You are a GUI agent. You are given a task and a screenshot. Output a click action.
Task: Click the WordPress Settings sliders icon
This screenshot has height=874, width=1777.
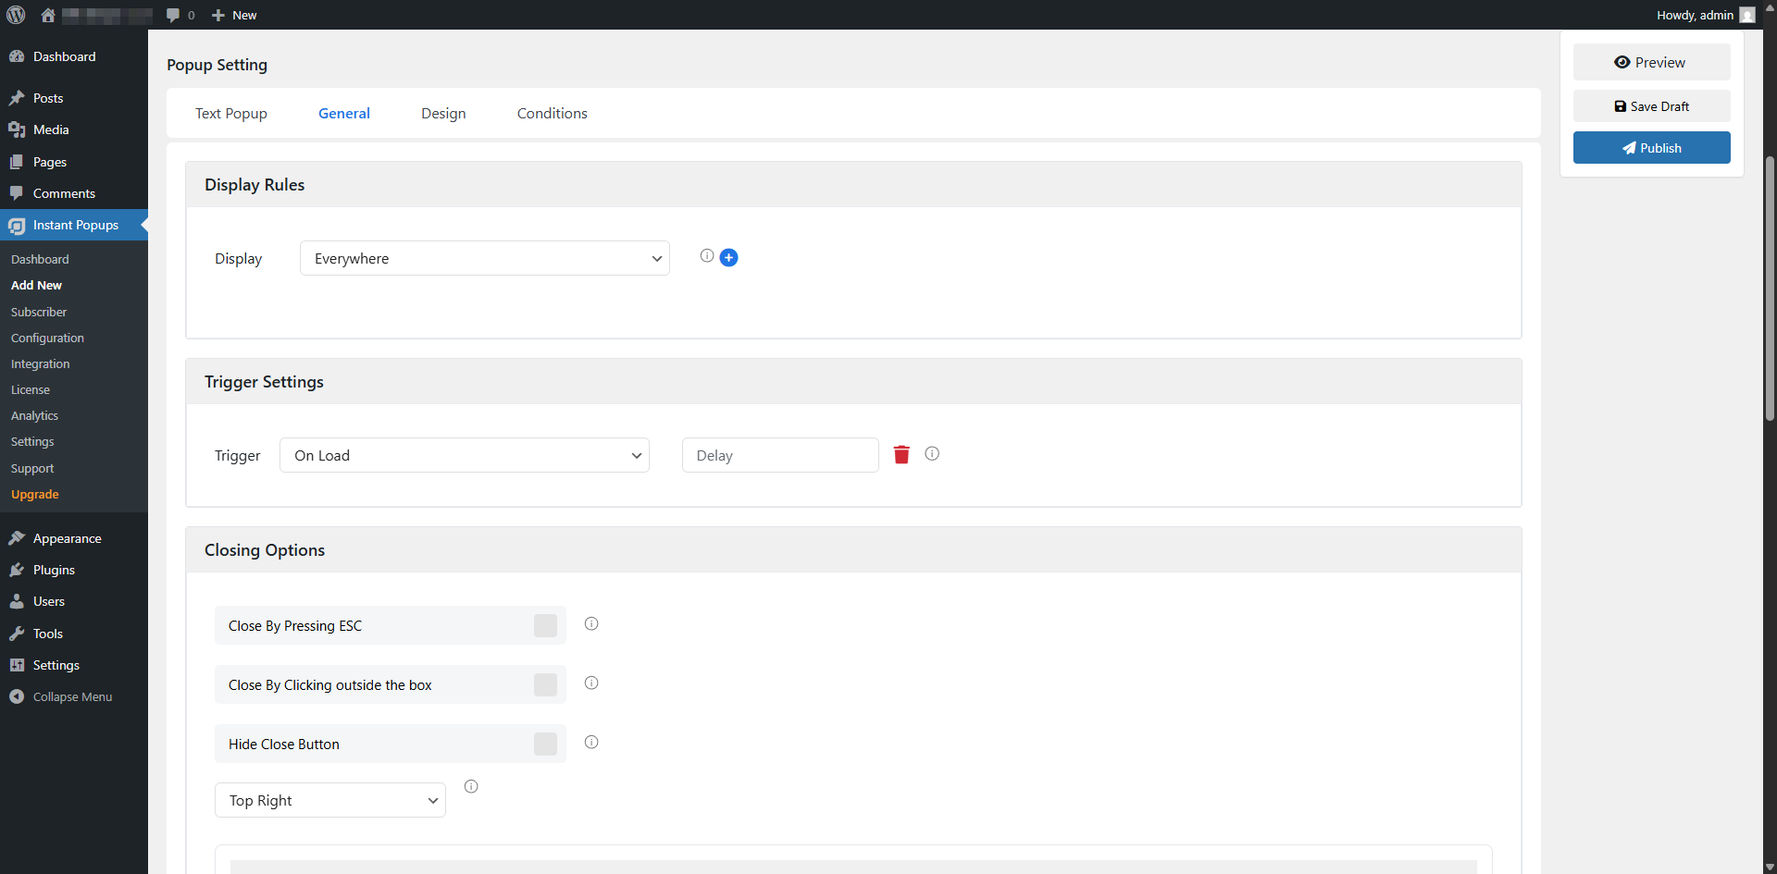pyautogui.click(x=17, y=665)
